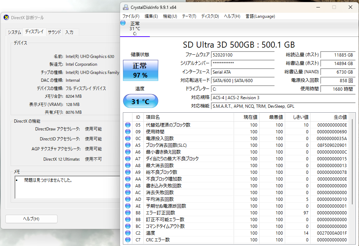Click the 項目名 column header

(189, 117)
